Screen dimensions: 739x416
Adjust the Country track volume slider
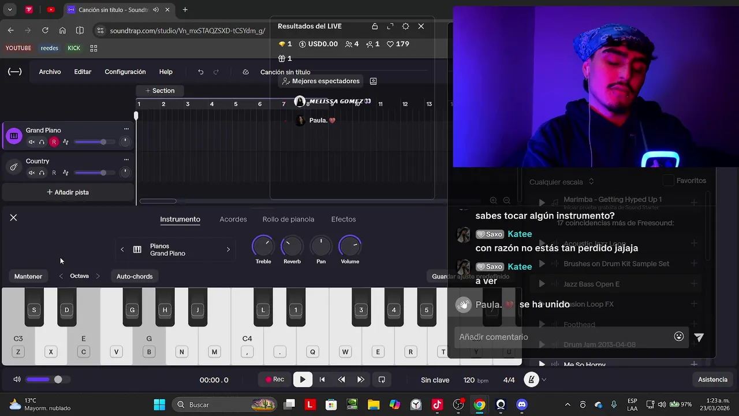[94, 173]
